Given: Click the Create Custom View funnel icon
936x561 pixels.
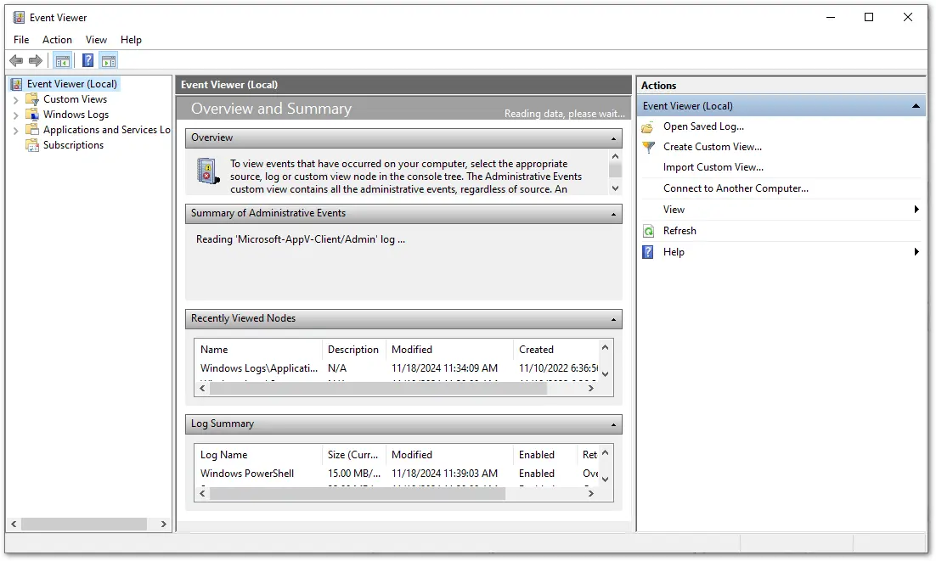Looking at the screenshot, I should [x=648, y=148].
